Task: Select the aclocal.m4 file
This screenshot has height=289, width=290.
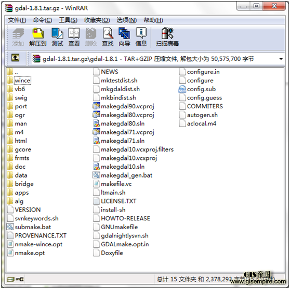Action: tap(198, 123)
